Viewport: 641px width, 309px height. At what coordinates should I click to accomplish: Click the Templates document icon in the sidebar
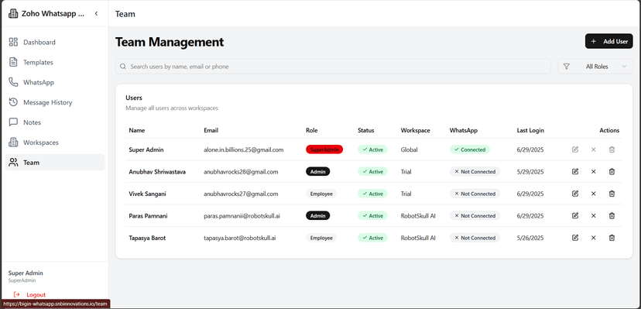[13, 62]
